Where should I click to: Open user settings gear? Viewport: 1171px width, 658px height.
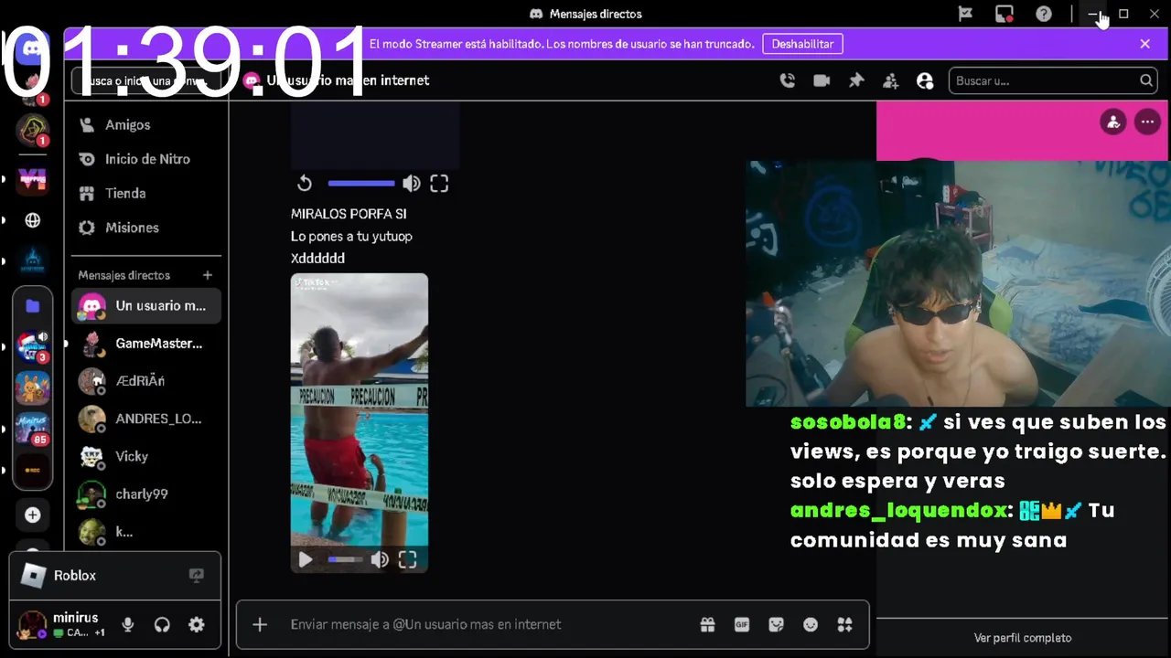point(197,625)
